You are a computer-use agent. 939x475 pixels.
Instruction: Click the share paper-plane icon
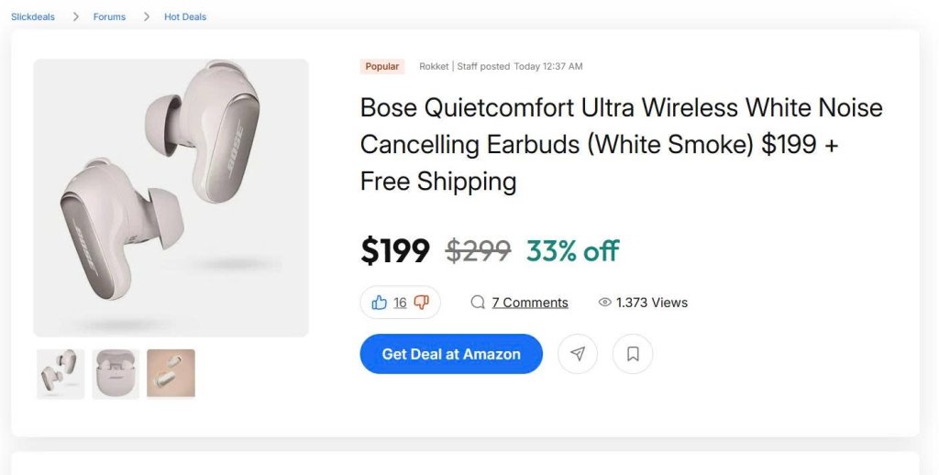point(578,354)
